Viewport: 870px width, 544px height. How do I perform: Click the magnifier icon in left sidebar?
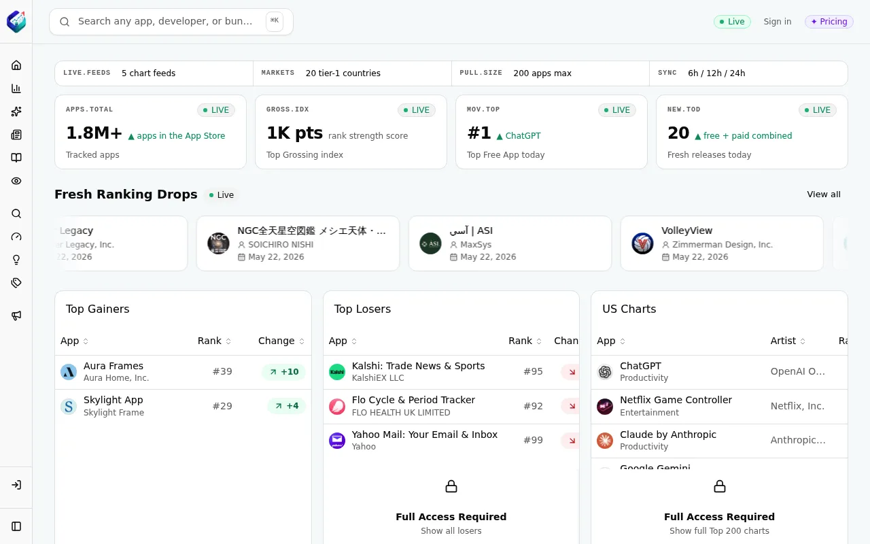pyautogui.click(x=16, y=214)
